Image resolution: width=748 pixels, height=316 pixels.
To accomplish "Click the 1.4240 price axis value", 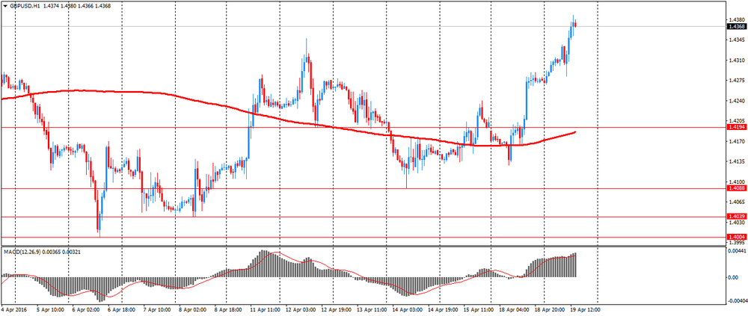I will point(735,101).
